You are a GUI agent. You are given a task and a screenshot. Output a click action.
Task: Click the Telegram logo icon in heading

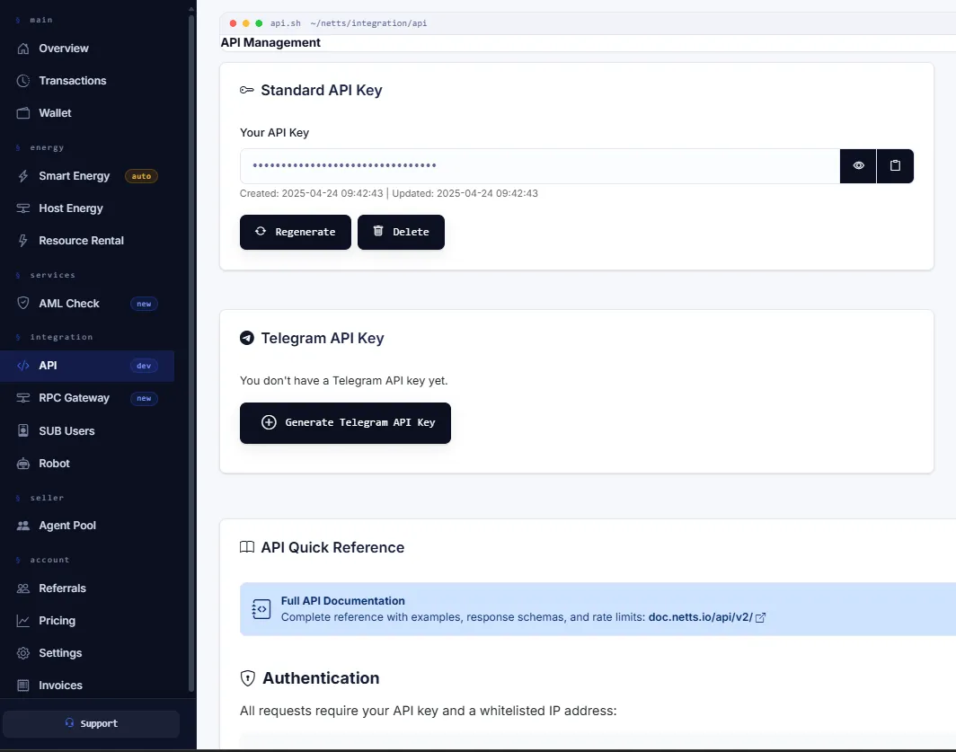tap(247, 338)
